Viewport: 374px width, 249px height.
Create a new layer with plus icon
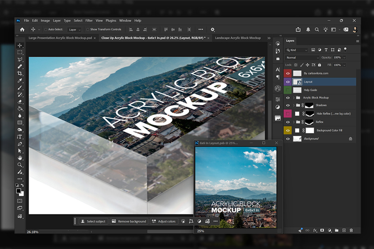coord(344,230)
